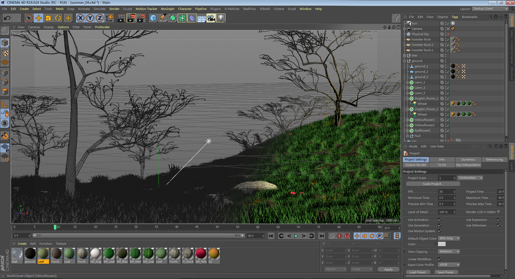The height and width of the screenshot is (279, 515).
Task: Open the spline Pen tool
Action: pyautogui.click(x=163, y=18)
